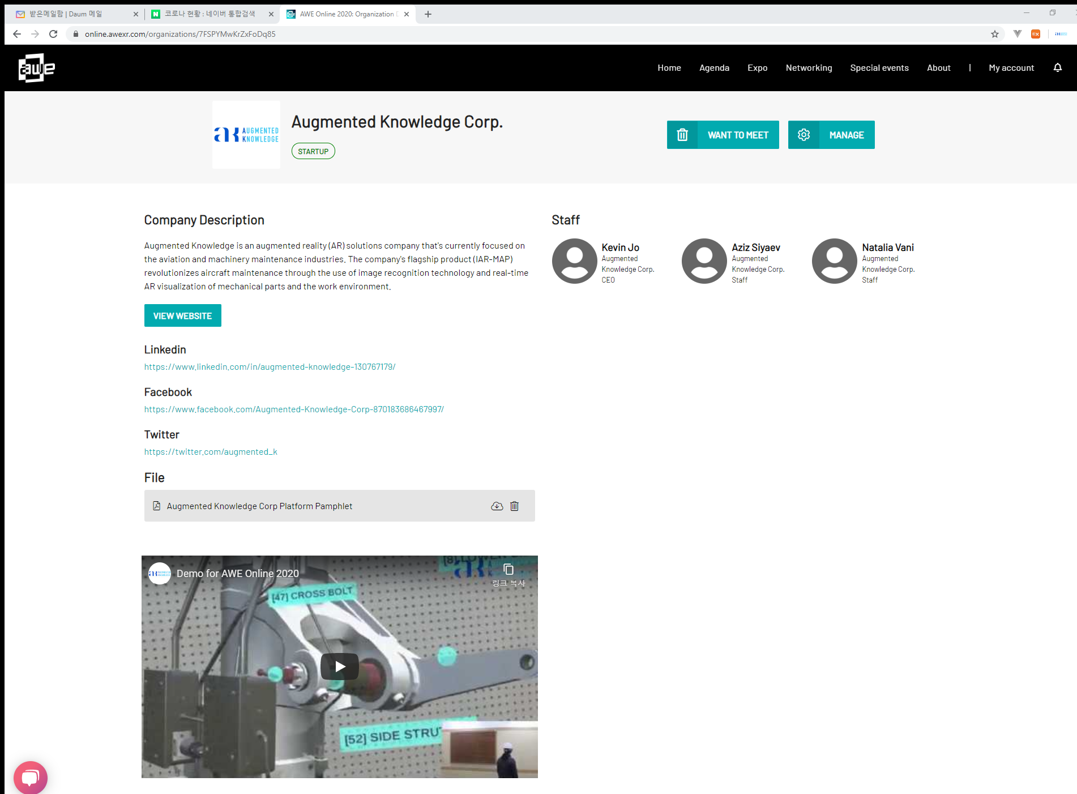Open Kevin Jo's profile name

(x=620, y=247)
